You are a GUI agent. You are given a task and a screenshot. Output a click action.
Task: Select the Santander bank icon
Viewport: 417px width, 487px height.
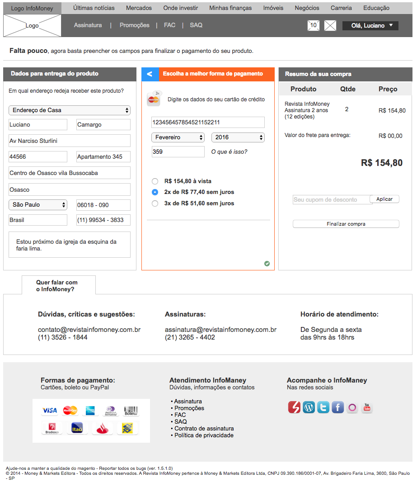coord(103,428)
